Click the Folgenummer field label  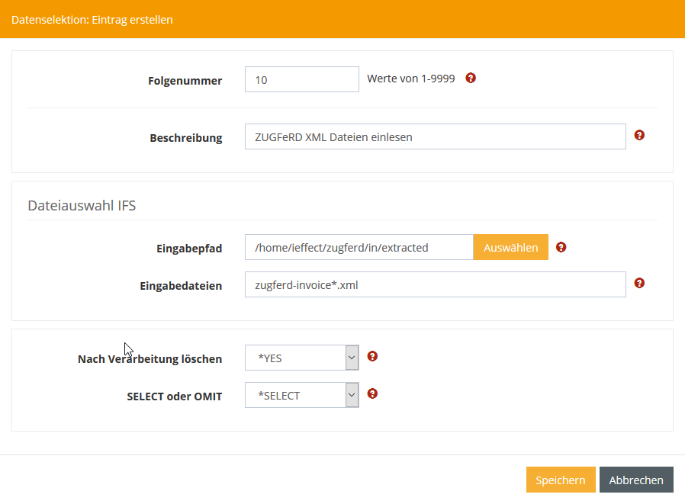point(185,81)
